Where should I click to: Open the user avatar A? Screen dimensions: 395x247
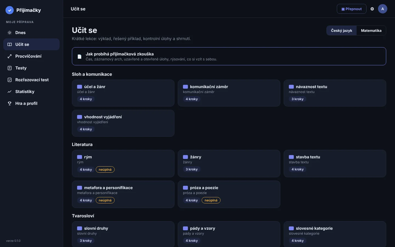tap(383, 9)
